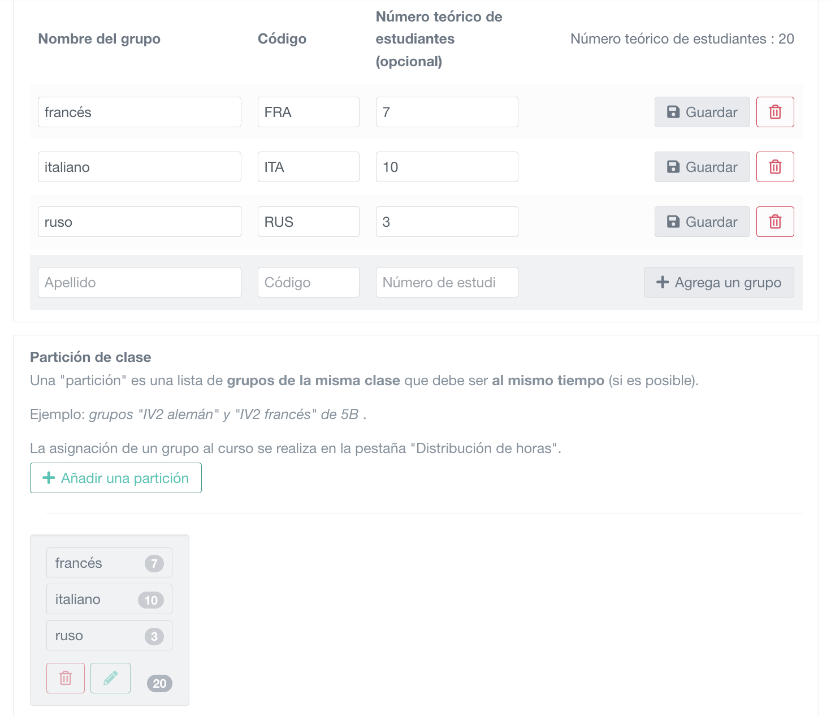Viewport: 831px width, 716px height.
Task: Edit the partition with pencil icon
Action: (x=110, y=678)
